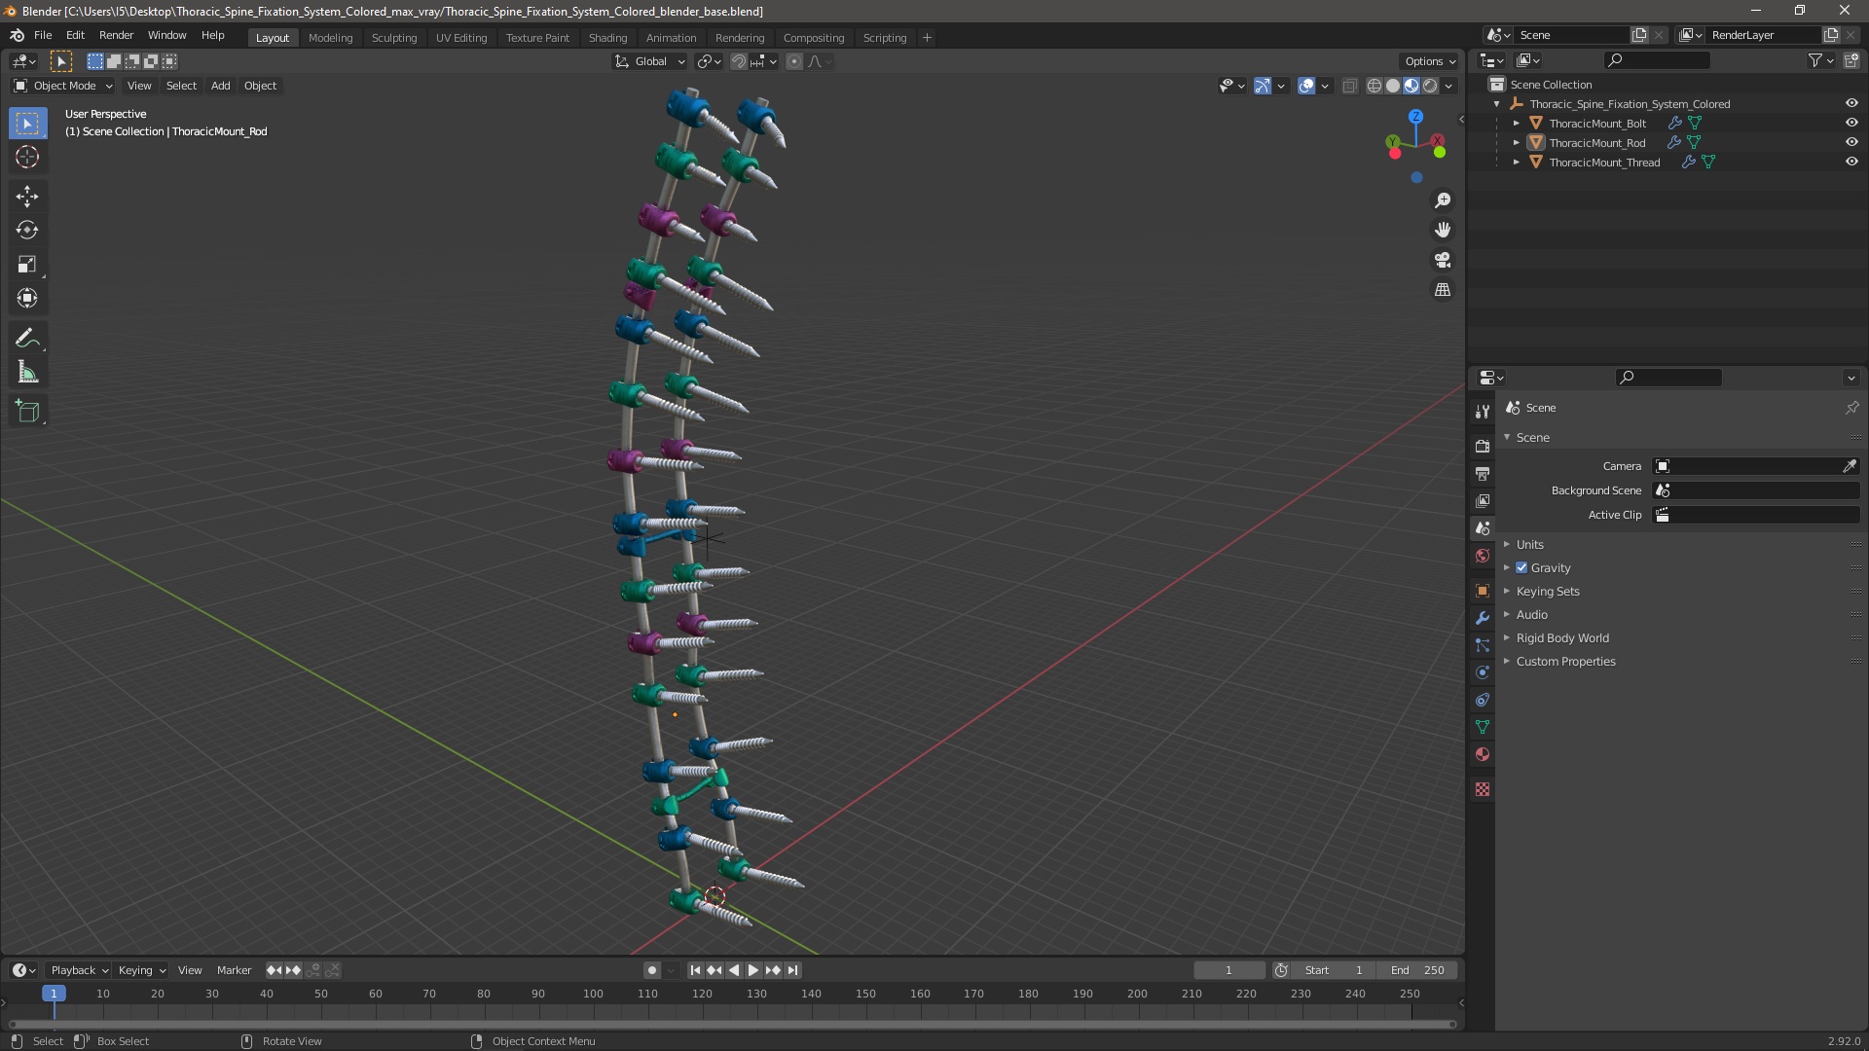Click the play animation button

point(752,970)
